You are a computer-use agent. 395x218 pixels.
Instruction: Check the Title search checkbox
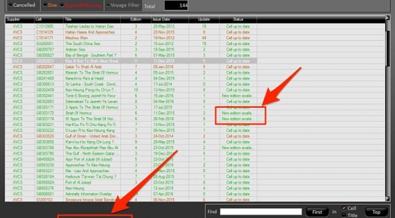(344, 215)
